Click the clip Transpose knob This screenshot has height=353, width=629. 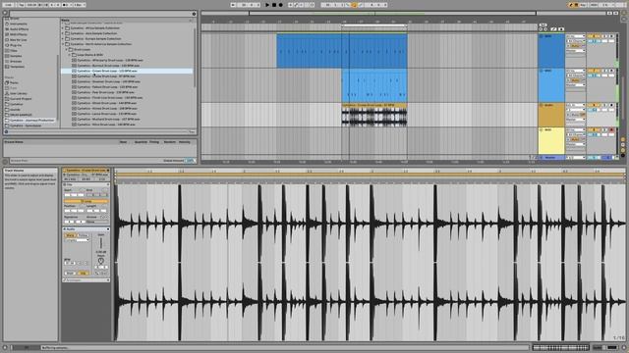[x=100, y=261]
